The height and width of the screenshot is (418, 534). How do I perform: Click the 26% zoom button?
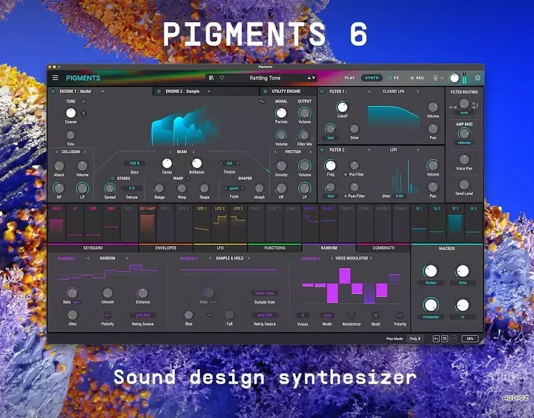470,338
